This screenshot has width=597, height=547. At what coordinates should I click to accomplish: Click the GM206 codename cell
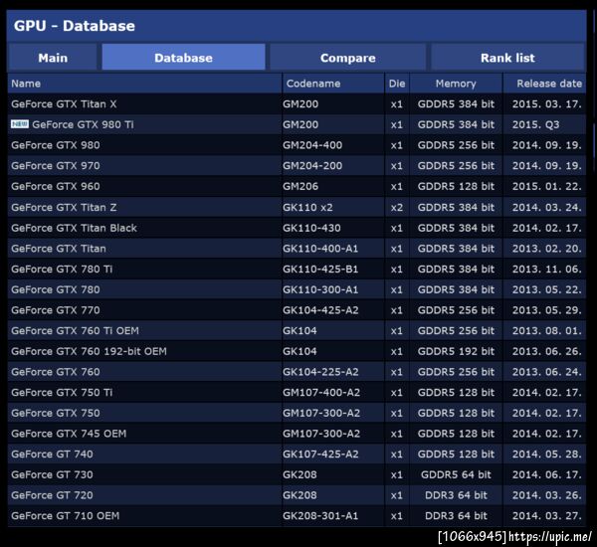(x=300, y=186)
